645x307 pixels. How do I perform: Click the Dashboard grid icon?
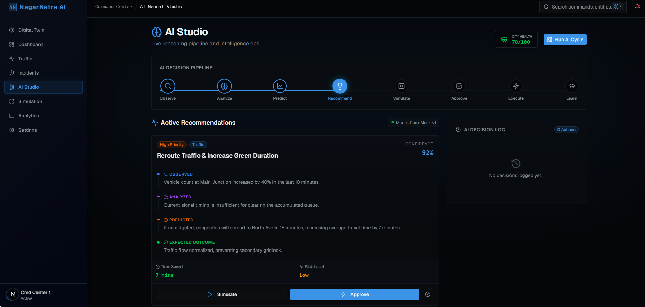(12, 44)
